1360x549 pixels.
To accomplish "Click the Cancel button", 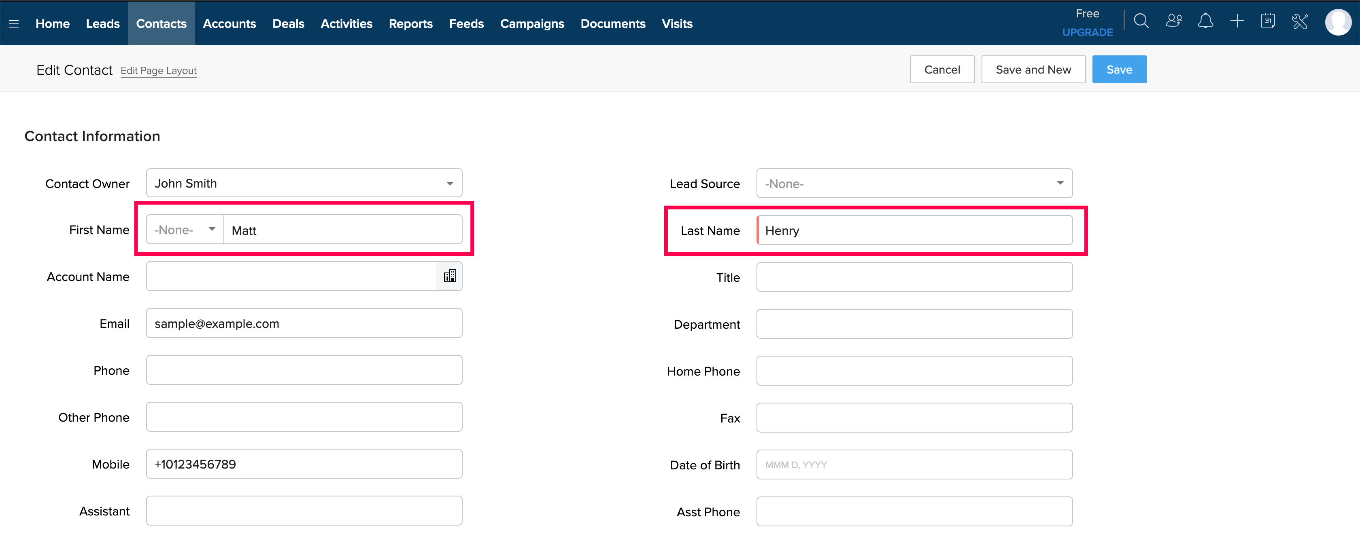I will click(x=941, y=70).
